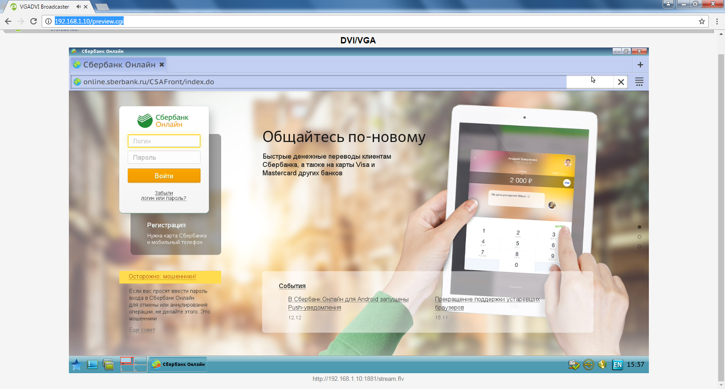Select the third slide indicator dot

(x=639, y=247)
